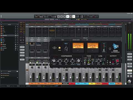Image resolution: width=133 pixels, height=100 pixels.
Task: Open the plugin window options menu at right
Action: 120,40
